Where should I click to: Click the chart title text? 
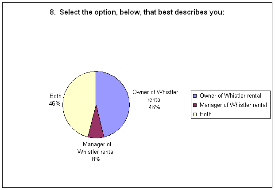pyautogui.click(x=137, y=12)
